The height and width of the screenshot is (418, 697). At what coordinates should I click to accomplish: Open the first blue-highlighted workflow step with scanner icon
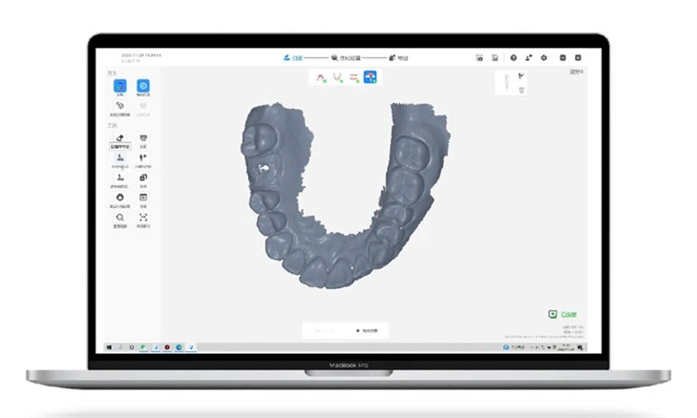293,58
